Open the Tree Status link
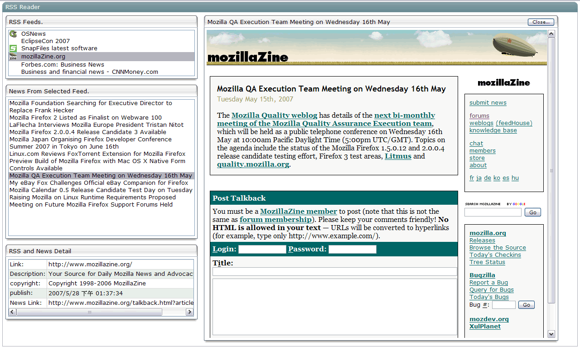This screenshot has height=356, width=580. click(x=487, y=262)
